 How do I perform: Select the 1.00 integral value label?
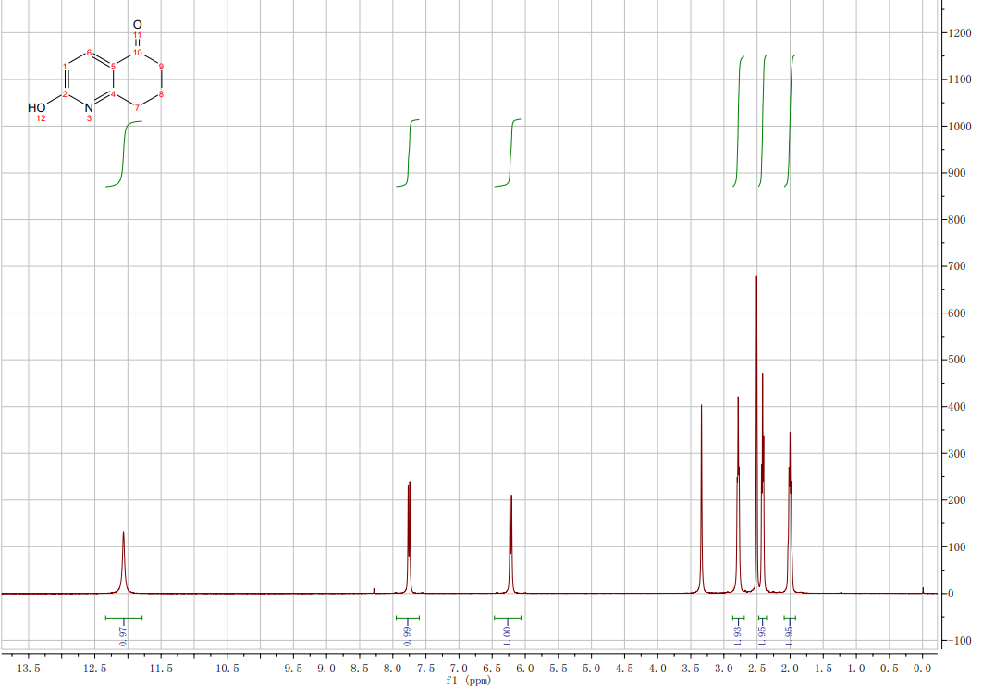(x=508, y=634)
